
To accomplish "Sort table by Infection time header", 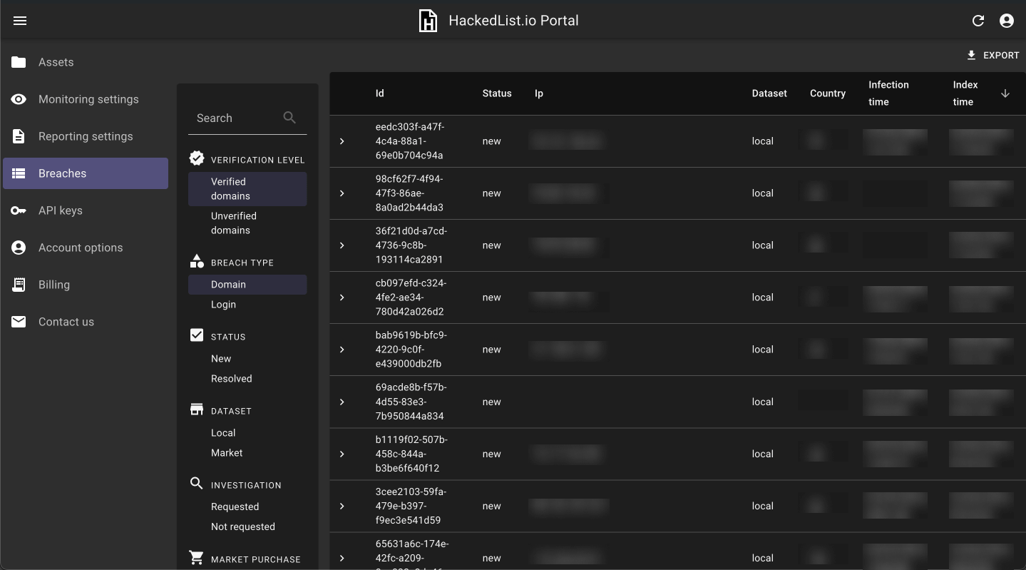I will pos(888,93).
